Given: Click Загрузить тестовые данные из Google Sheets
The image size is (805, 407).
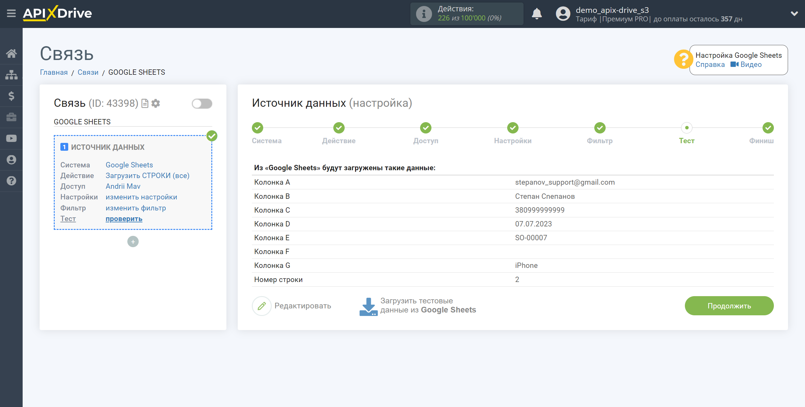Looking at the screenshot, I should pyautogui.click(x=428, y=305).
